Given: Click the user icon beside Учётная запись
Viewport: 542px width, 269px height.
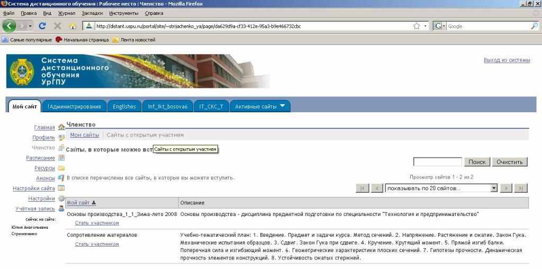Looking at the screenshot, I should point(61,209).
